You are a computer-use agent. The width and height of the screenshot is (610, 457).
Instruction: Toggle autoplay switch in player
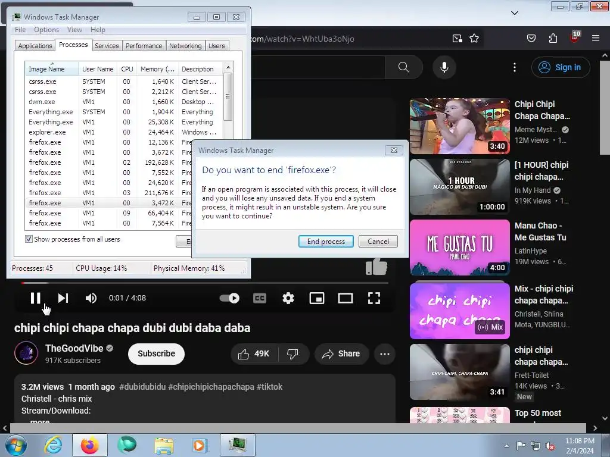point(229,298)
